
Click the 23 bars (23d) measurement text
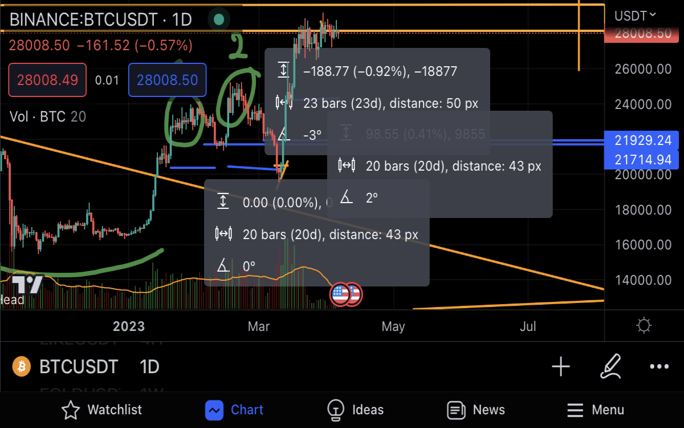pyautogui.click(x=390, y=103)
